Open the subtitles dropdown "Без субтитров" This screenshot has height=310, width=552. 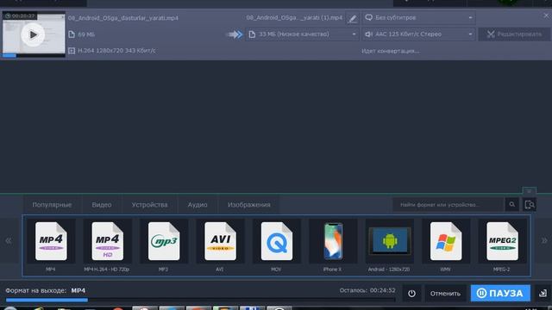(x=418, y=17)
